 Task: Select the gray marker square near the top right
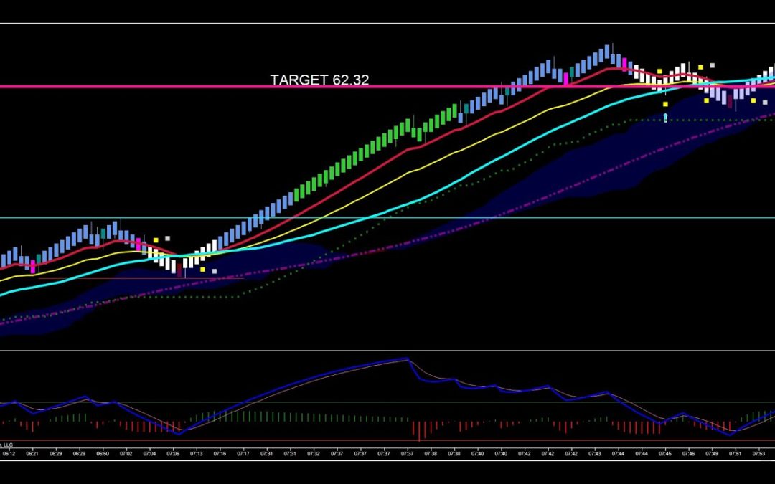[x=712, y=65]
